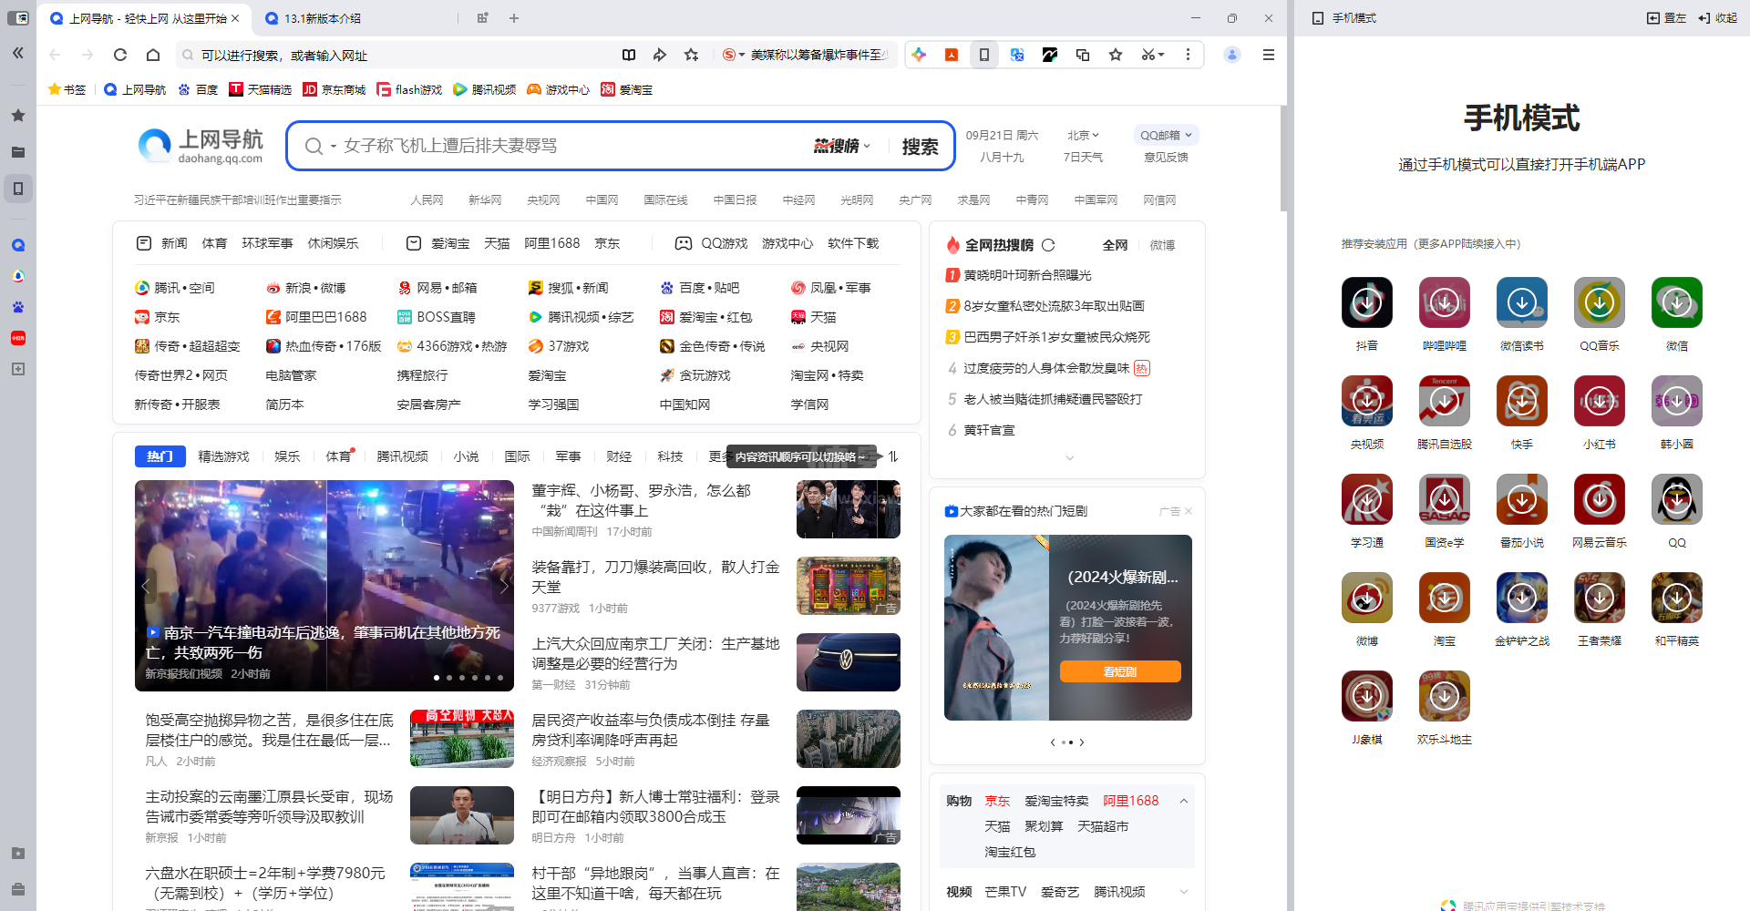The width and height of the screenshot is (1750, 911).
Task: Dock phone panel left with 置左
Action: (1667, 18)
